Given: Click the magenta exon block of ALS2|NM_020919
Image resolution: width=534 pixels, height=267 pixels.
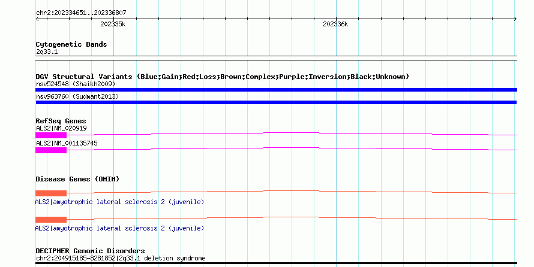Looking at the screenshot, I should [51, 135].
